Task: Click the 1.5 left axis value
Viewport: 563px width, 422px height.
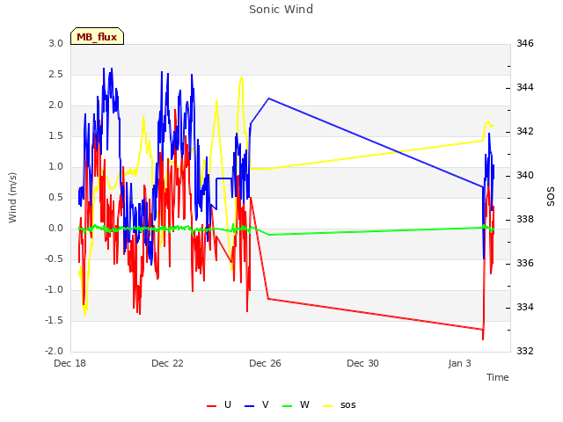Action: tap(56, 136)
